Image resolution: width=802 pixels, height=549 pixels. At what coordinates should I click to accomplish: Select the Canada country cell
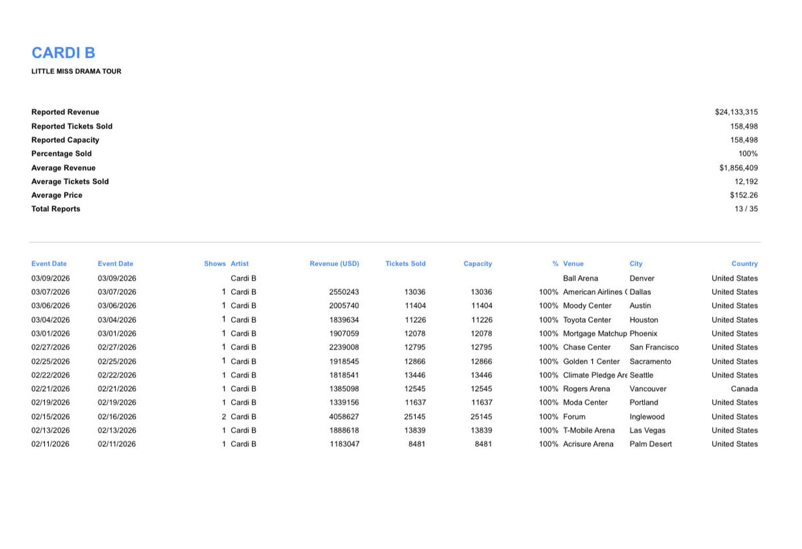pos(745,389)
